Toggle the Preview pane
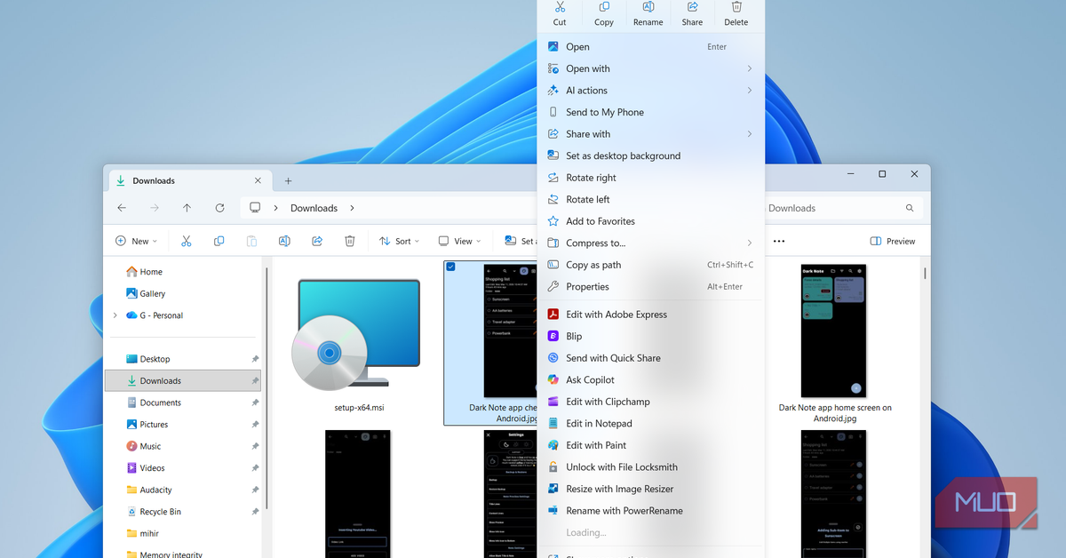This screenshot has width=1066, height=558. (893, 241)
